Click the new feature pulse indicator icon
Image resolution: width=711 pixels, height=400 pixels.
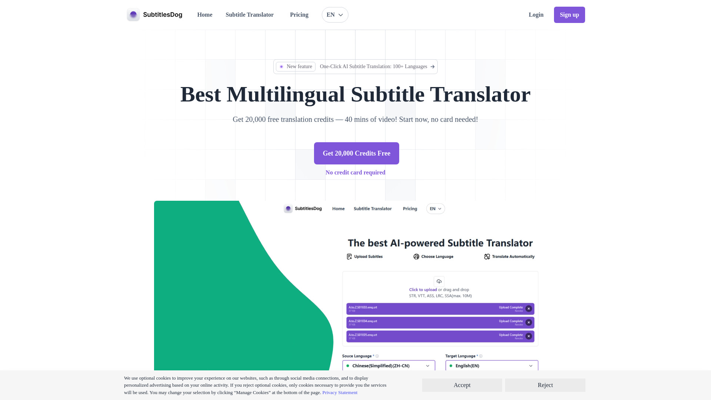pos(281,66)
